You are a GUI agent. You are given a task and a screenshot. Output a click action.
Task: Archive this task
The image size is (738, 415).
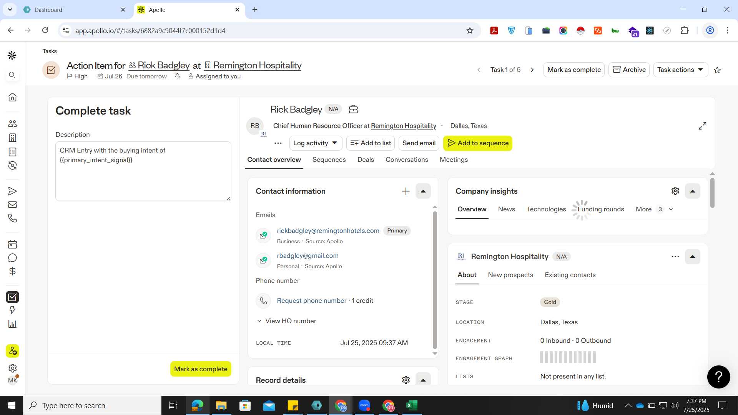tap(629, 70)
